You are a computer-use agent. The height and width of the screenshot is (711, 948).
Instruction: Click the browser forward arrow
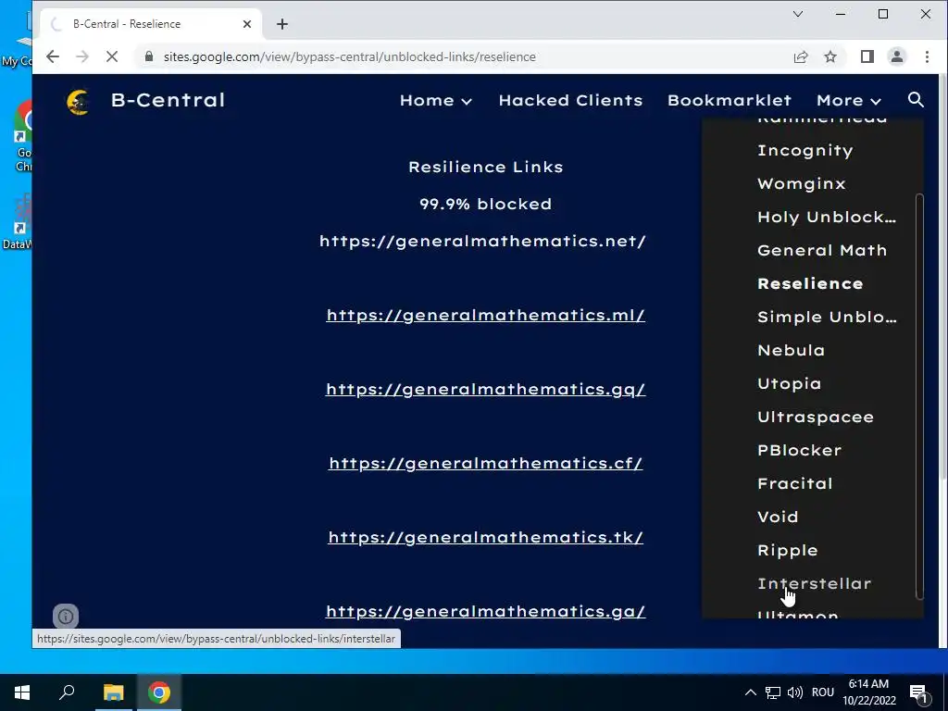click(x=82, y=56)
